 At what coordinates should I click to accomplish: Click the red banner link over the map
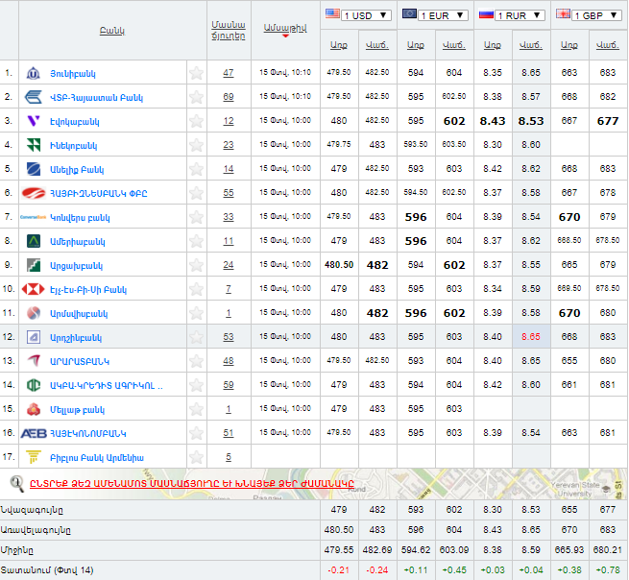(x=192, y=483)
